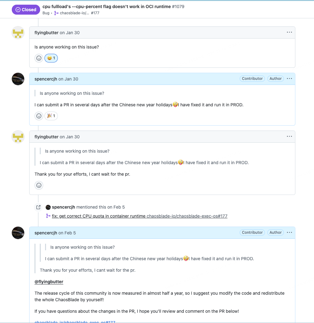
Task: Toggle the laugh emoji reaction
Action: 51,58
